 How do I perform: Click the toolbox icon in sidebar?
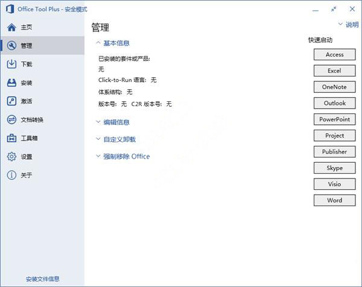(11, 138)
